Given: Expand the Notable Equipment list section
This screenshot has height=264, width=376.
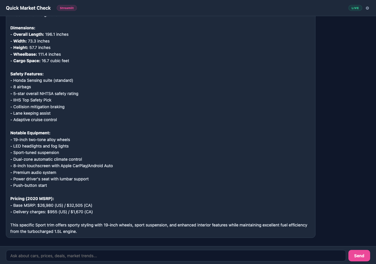Looking at the screenshot, I should tap(31, 133).
